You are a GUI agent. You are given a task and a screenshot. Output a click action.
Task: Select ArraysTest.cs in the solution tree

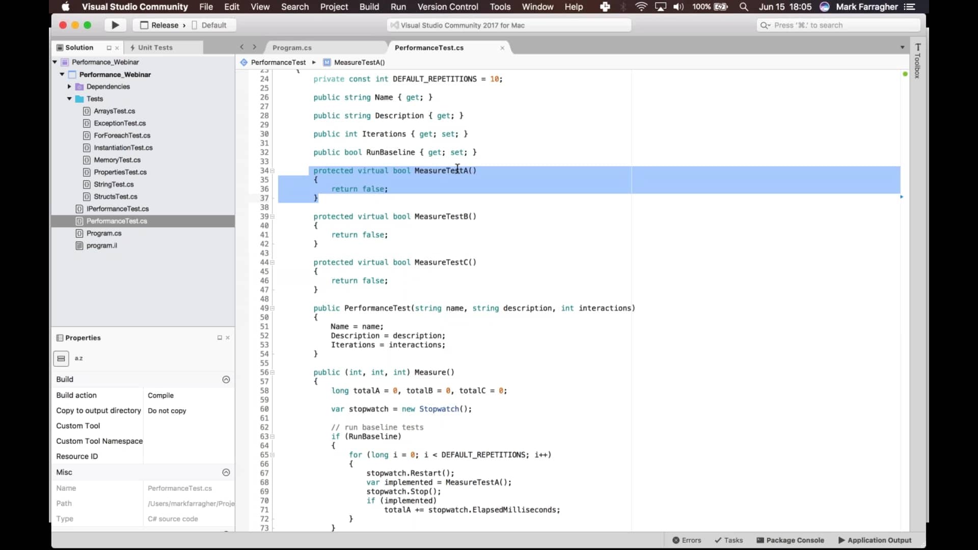tap(114, 111)
